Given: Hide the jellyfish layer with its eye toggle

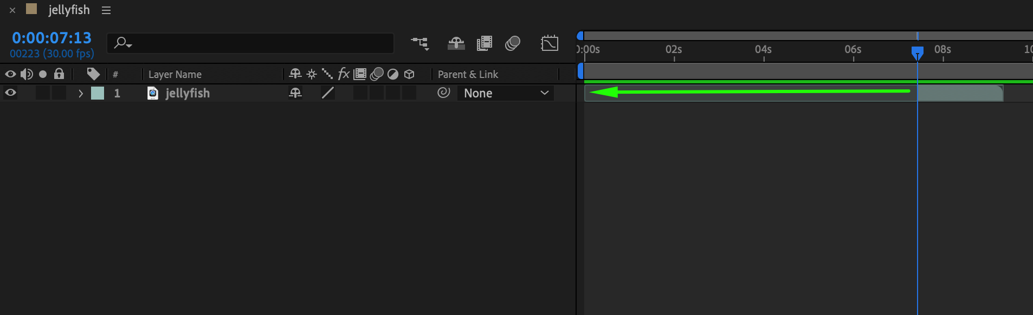Looking at the screenshot, I should click(x=10, y=93).
